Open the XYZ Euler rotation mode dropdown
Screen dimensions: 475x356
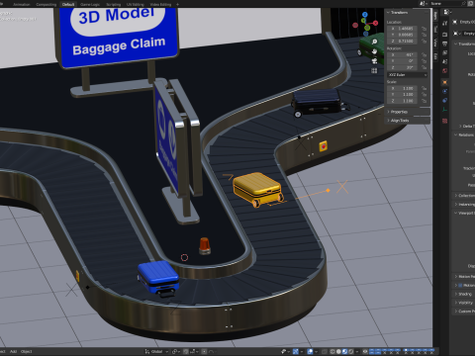click(x=408, y=75)
